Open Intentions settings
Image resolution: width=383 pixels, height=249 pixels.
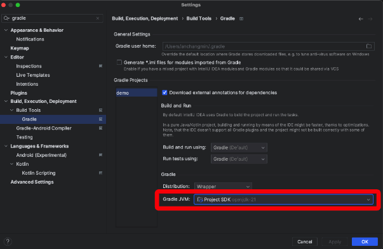click(27, 84)
